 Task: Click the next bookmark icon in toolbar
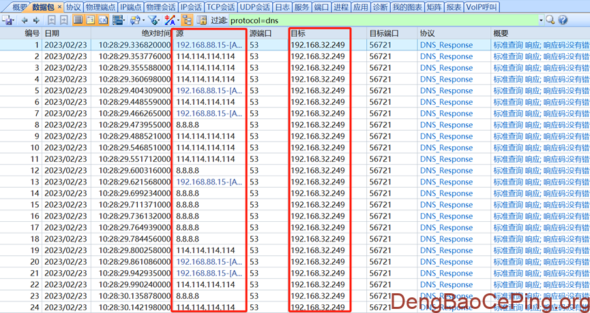[x=63, y=20]
